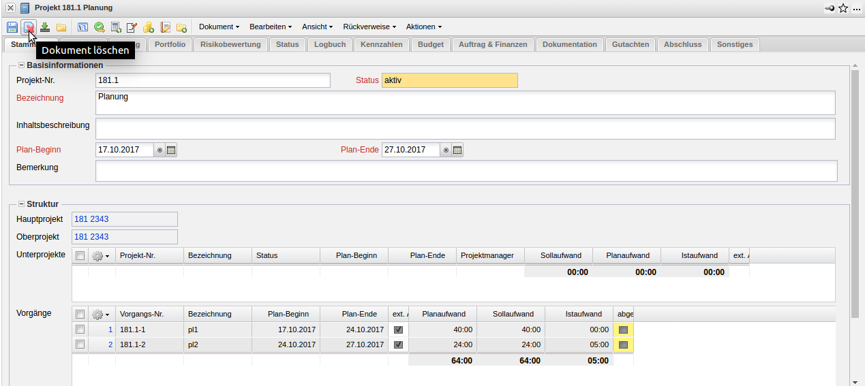This screenshot has height=386, width=865.
Task: Open the Aktionen dropdown menu
Action: pos(424,27)
